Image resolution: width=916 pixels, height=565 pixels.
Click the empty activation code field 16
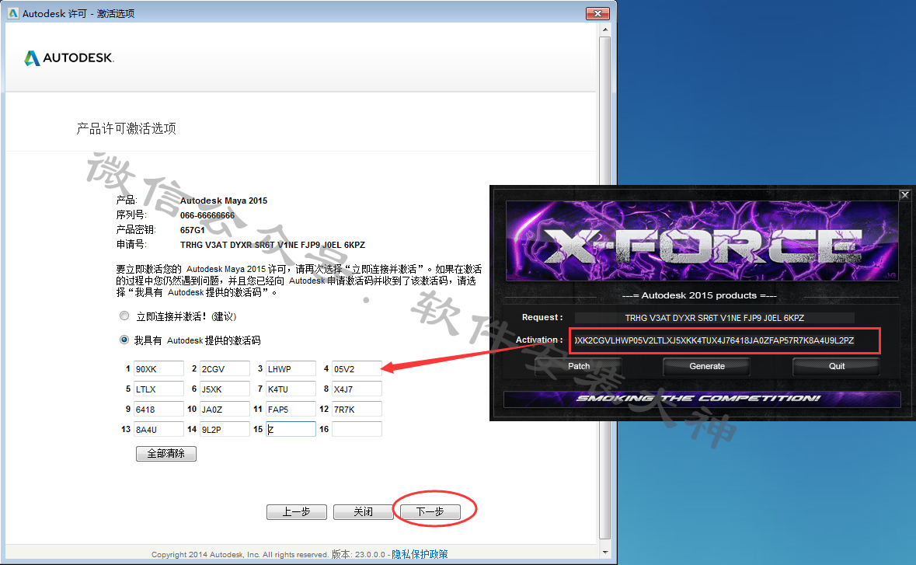357,429
